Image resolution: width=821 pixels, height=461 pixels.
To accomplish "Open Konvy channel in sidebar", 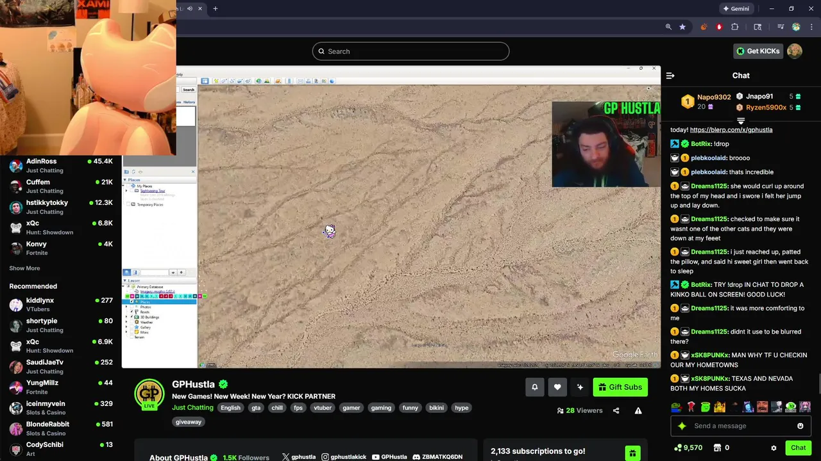I will pyautogui.click(x=61, y=248).
